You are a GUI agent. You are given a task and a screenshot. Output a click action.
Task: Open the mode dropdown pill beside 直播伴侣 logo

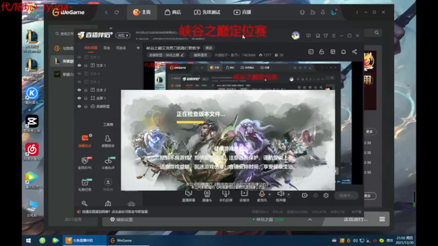[x=123, y=36]
